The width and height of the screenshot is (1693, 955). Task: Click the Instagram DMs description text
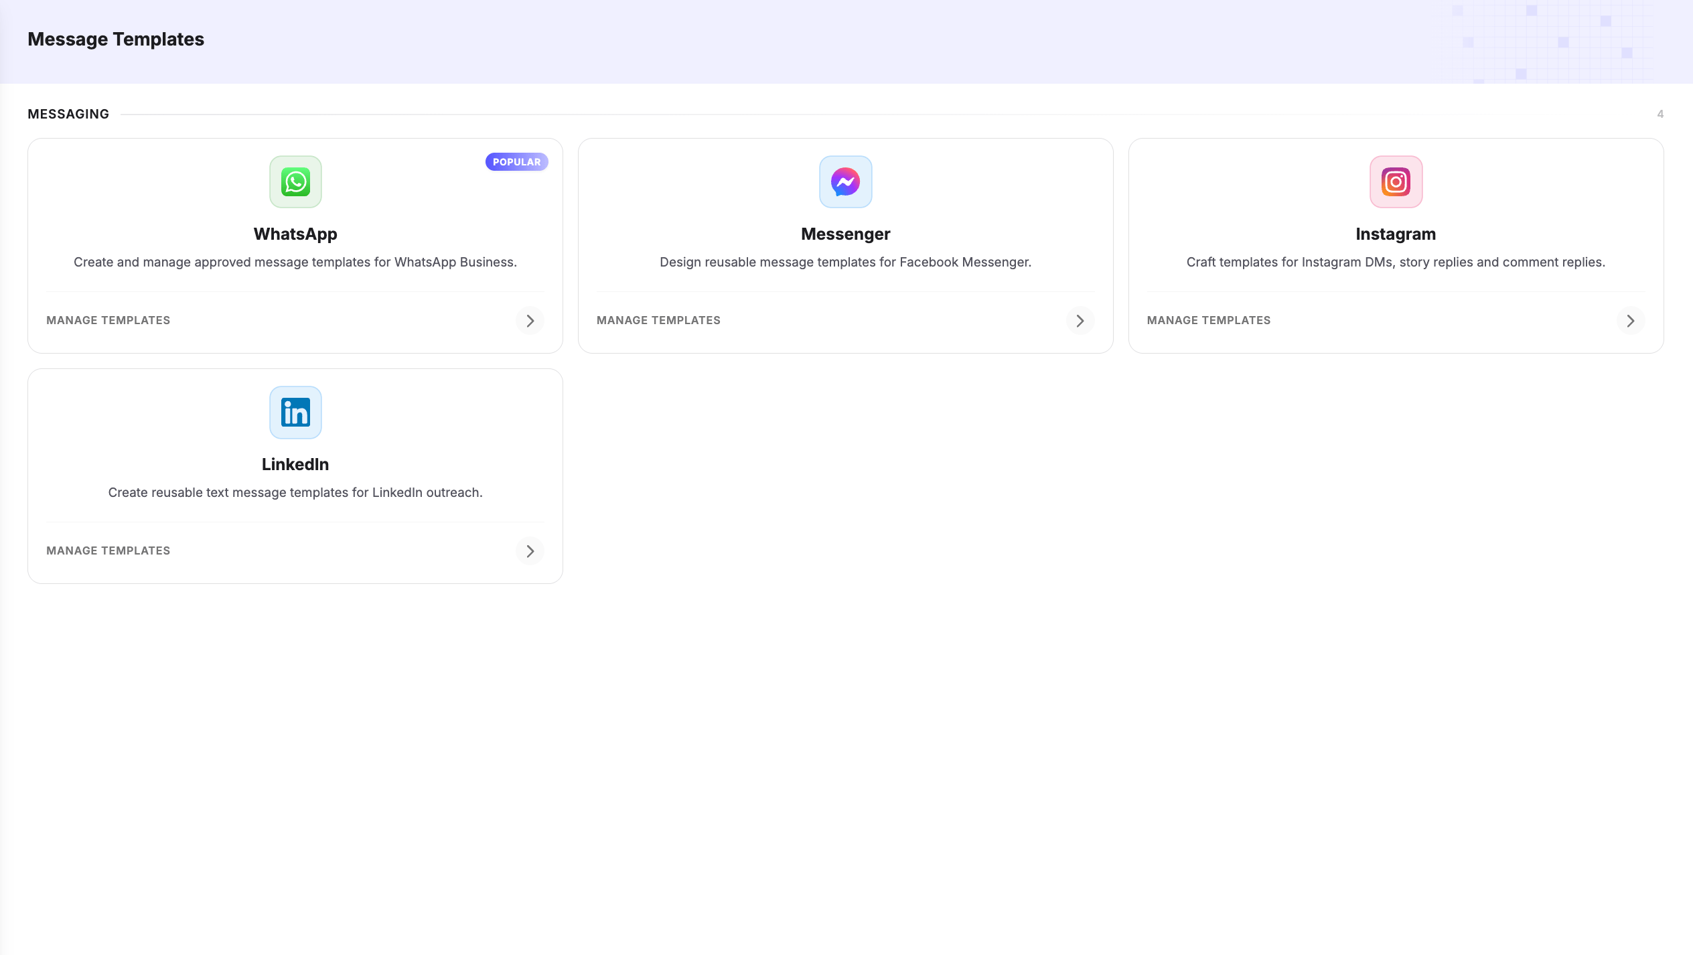click(1396, 263)
